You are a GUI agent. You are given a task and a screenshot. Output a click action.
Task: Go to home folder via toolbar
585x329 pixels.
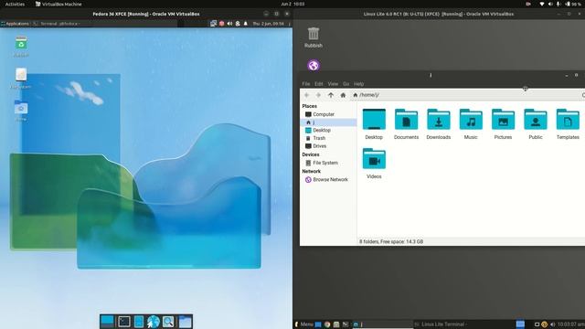pos(343,95)
